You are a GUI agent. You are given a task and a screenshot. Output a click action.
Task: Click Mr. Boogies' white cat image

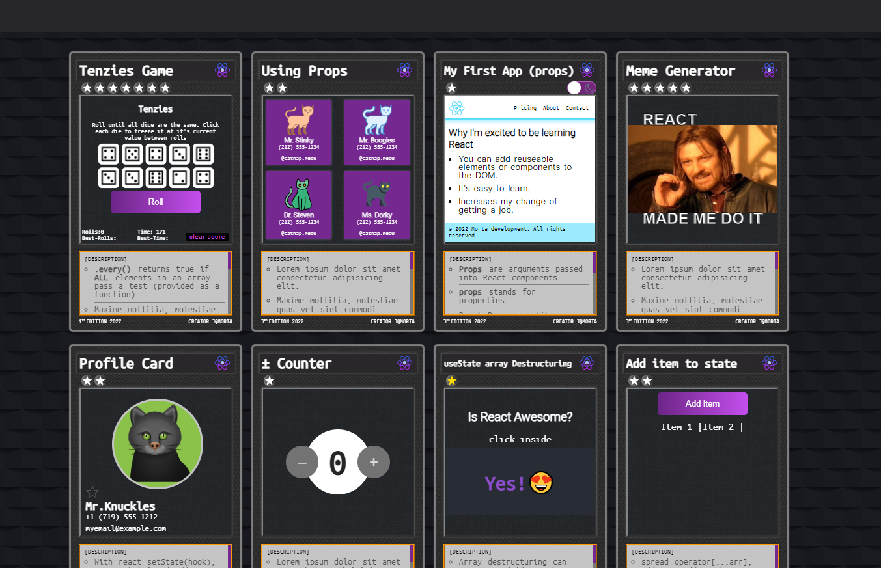[377, 120]
